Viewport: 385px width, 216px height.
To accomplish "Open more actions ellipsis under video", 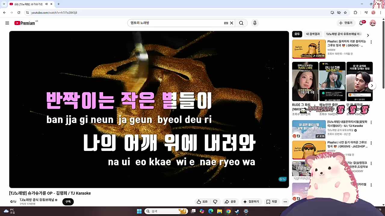I will [x=285, y=202].
